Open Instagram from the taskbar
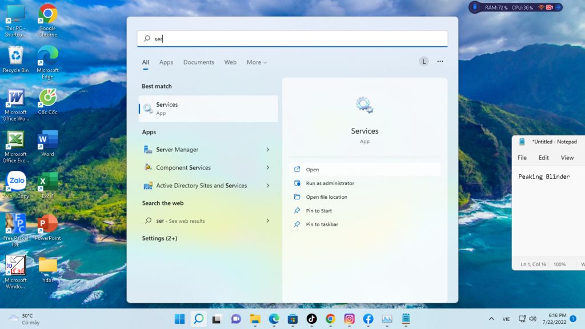The image size is (585, 329). (x=349, y=319)
